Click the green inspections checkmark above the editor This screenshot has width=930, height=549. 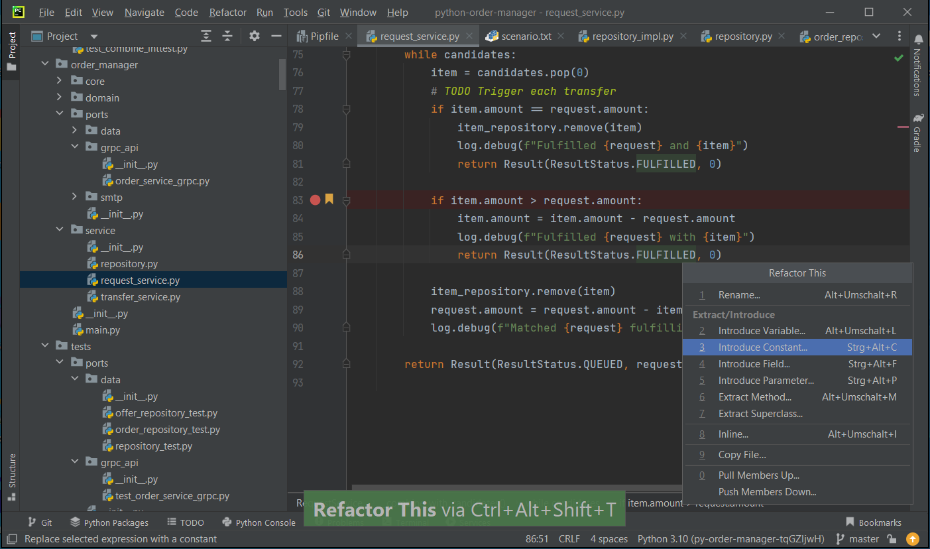(899, 58)
